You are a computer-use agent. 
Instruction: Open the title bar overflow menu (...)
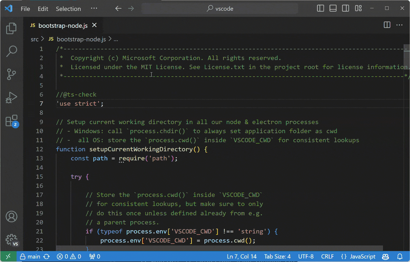tap(94, 9)
